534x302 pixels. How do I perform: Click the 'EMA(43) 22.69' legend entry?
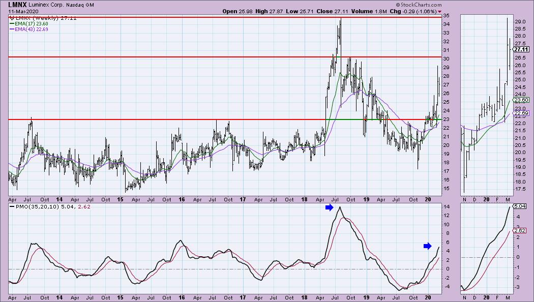[29, 29]
